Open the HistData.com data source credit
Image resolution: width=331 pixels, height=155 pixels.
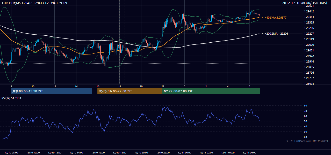tap(307, 141)
